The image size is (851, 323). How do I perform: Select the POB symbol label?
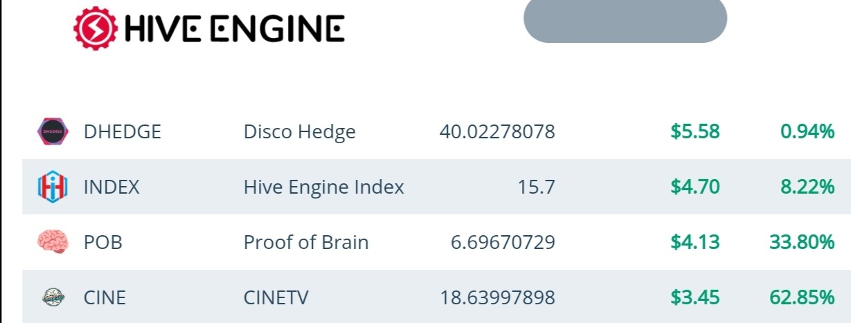pos(103,242)
